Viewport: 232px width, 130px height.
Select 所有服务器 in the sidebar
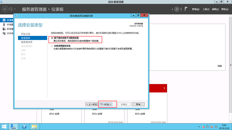pyautogui.click(x=7, y=29)
